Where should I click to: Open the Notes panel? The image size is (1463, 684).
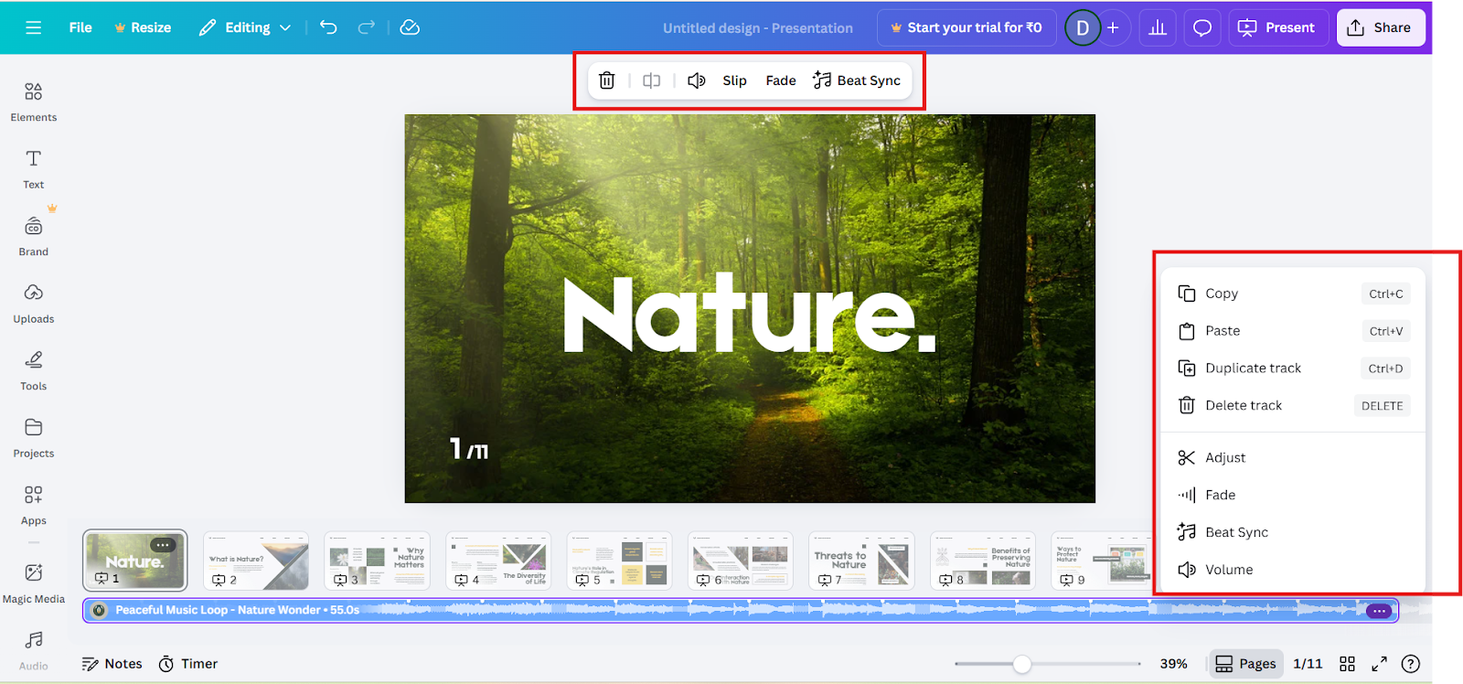(112, 664)
